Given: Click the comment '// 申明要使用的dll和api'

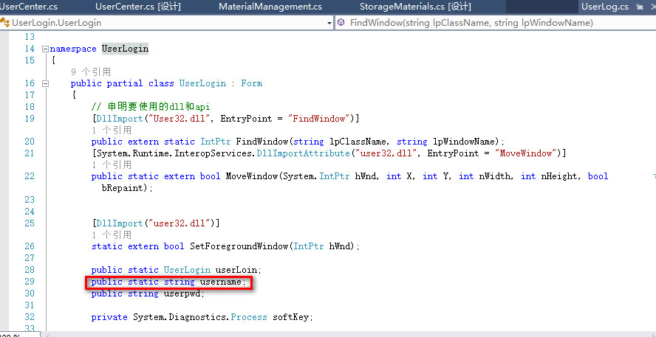Looking at the screenshot, I should tap(151, 107).
